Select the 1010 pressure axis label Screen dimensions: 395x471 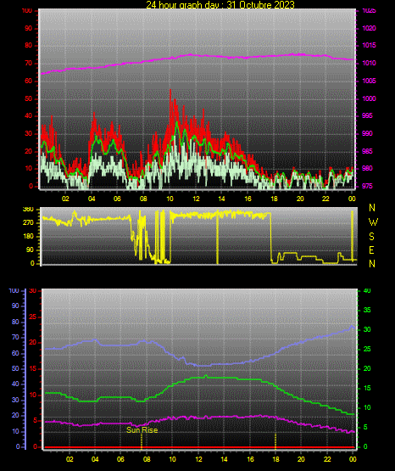(369, 63)
